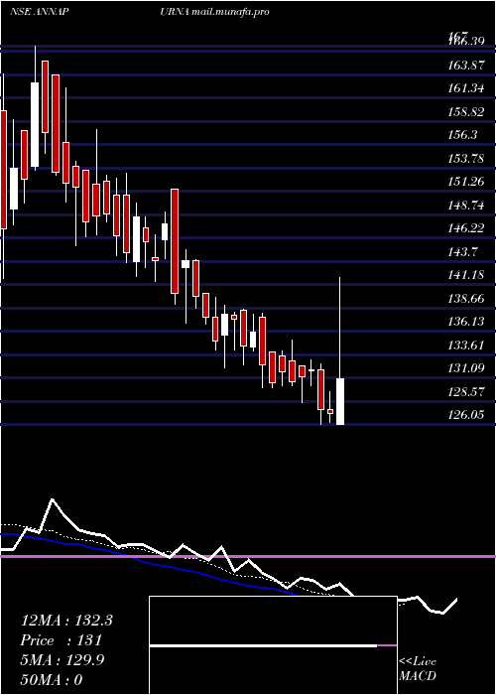The width and height of the screenshot is (496, 695).
Task: Click the 133.61 price axis label
Action: point(465,345)
